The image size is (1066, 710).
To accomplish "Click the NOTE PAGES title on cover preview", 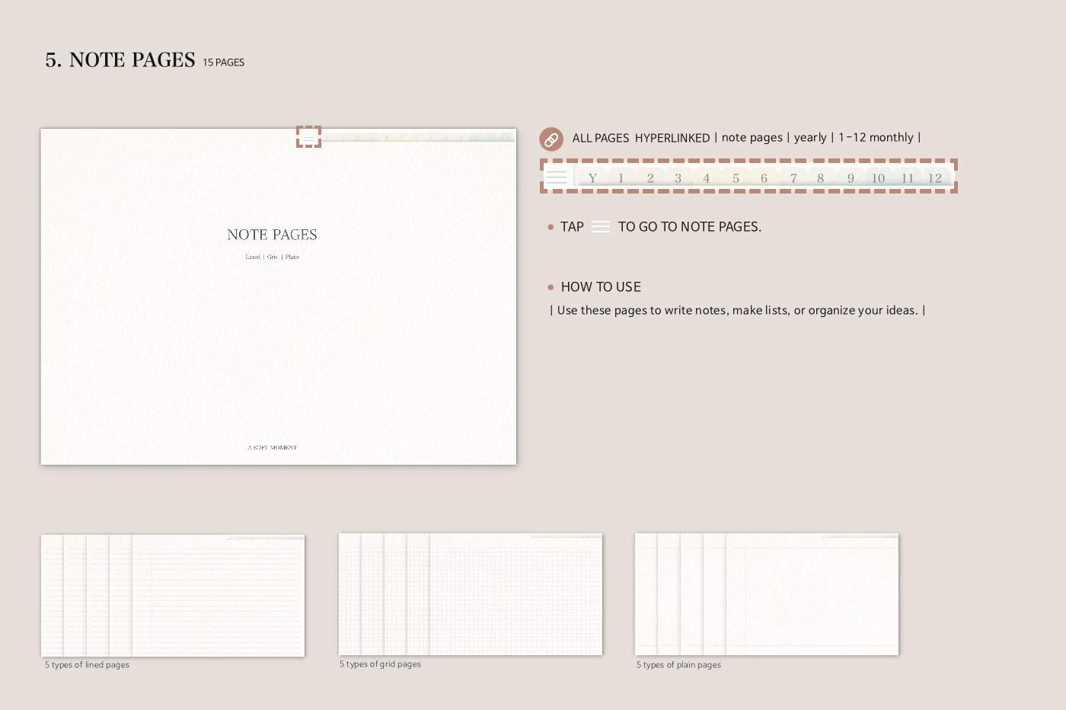I will [x=272, y=235].
